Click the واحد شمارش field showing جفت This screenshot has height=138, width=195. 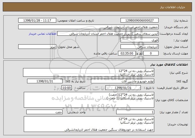point(44,112)
